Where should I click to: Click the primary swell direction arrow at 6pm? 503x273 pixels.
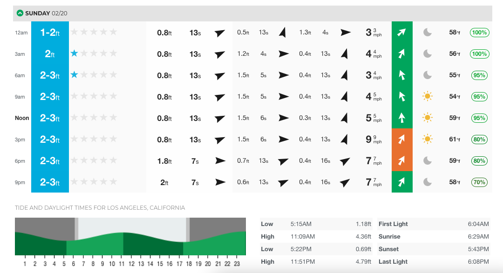coord(220,160)
